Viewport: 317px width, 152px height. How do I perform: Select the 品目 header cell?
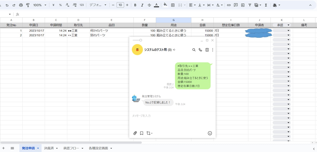tap(111, 25)
